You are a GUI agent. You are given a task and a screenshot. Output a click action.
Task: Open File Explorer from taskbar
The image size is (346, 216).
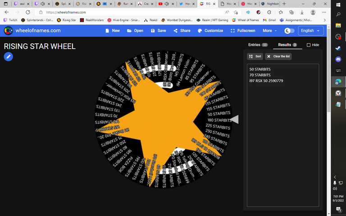(x=338, y=25)
